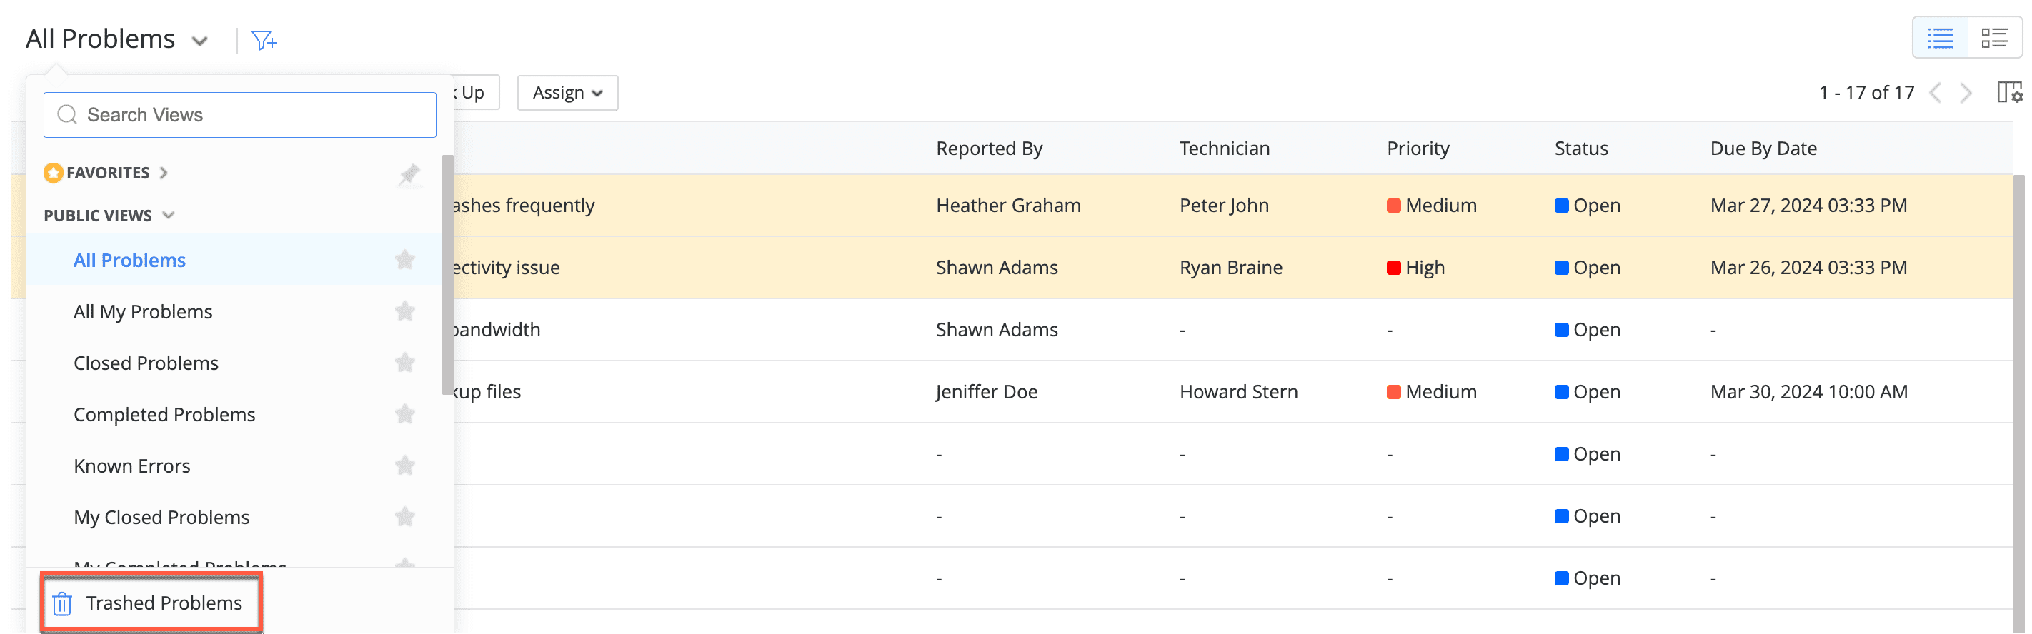Click the add filter funnel icon
This screenshot has width=2032, height=634.
point(264,39)
